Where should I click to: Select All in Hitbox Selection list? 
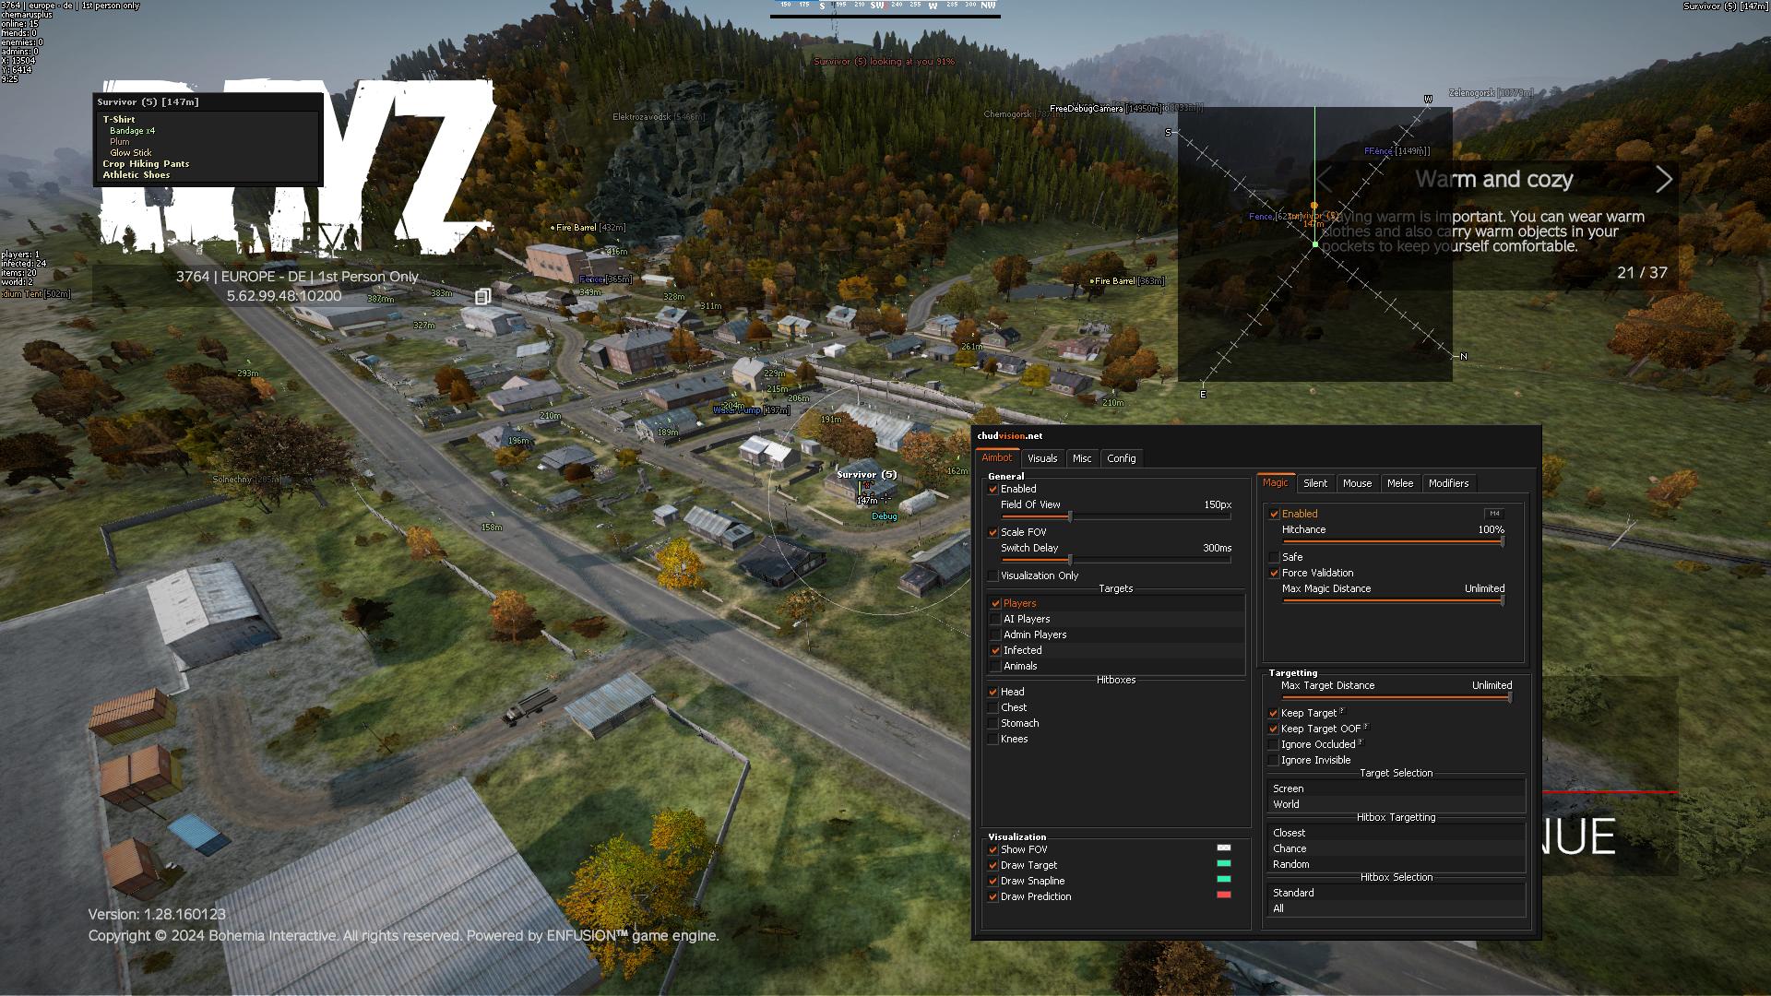point(1278,908)
